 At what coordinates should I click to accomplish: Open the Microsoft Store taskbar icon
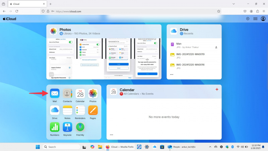pos(162,147)
